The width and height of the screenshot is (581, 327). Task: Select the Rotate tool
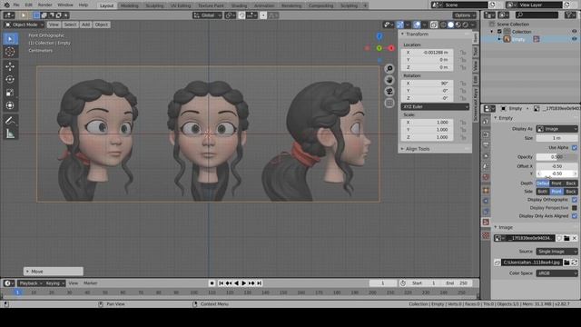(x=10, y=79)
